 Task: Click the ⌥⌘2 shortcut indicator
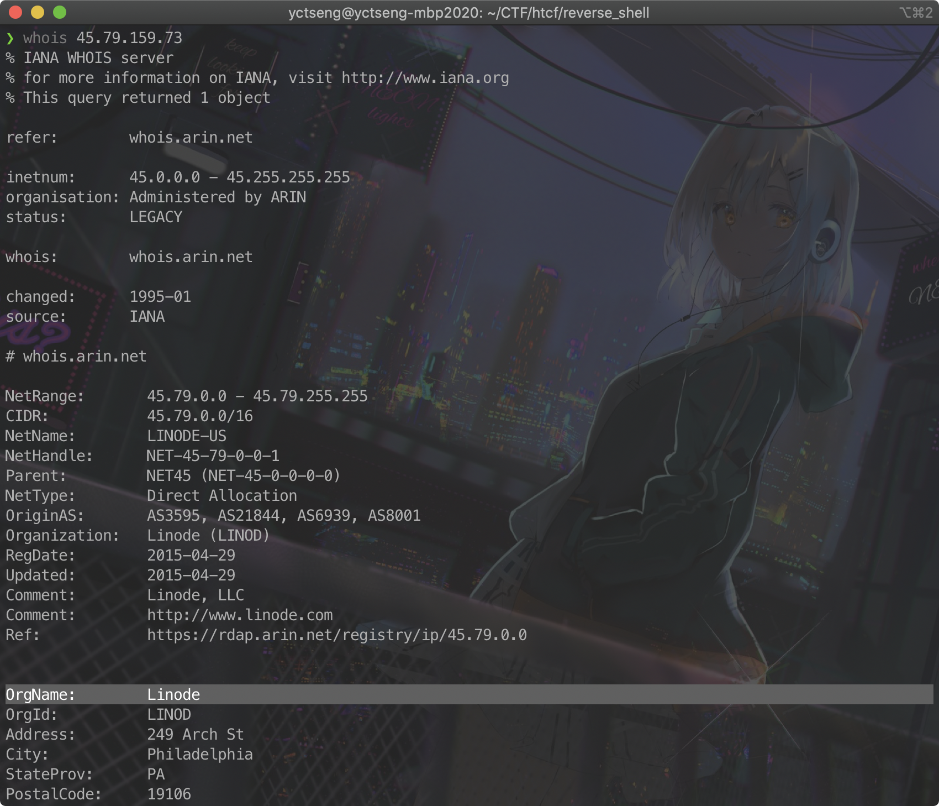[916, 12]
